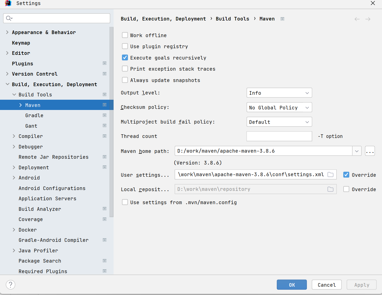Enable Always update snapshots

pyautogui.click(x=125, y=80)
